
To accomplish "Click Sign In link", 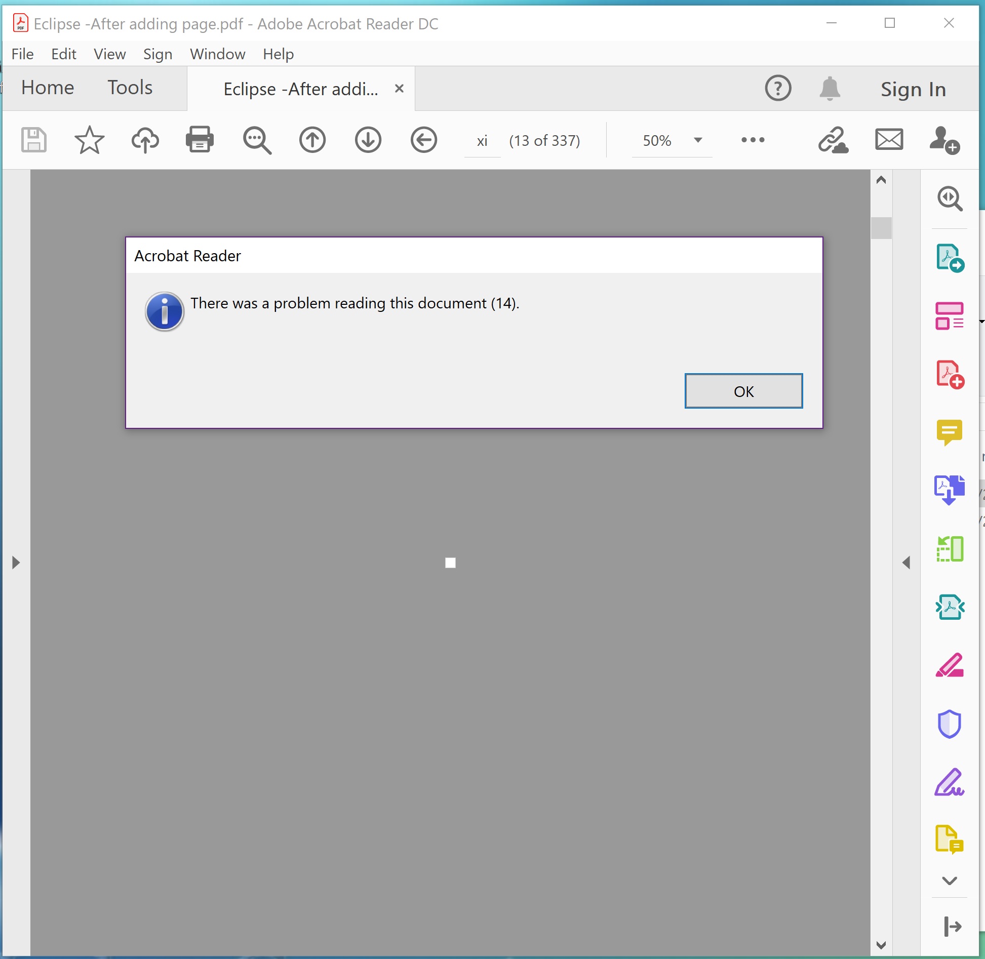I will 913,90.
